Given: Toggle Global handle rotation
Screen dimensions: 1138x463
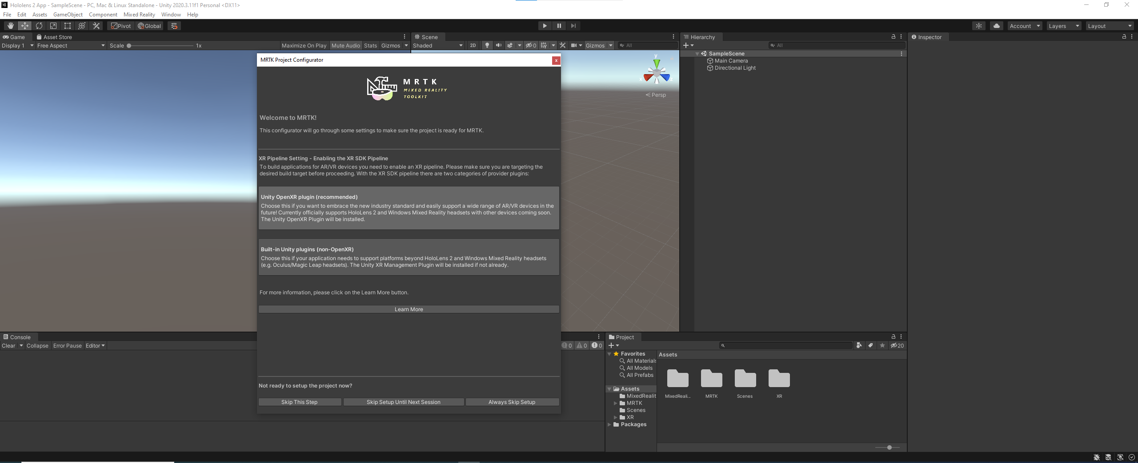Looking at the screenshot, I should 149,26.
